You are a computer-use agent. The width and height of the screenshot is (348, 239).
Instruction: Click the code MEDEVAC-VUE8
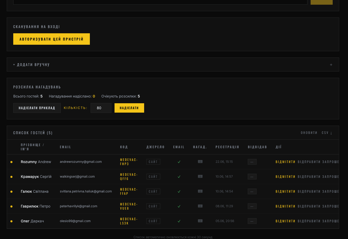(129, 206)
